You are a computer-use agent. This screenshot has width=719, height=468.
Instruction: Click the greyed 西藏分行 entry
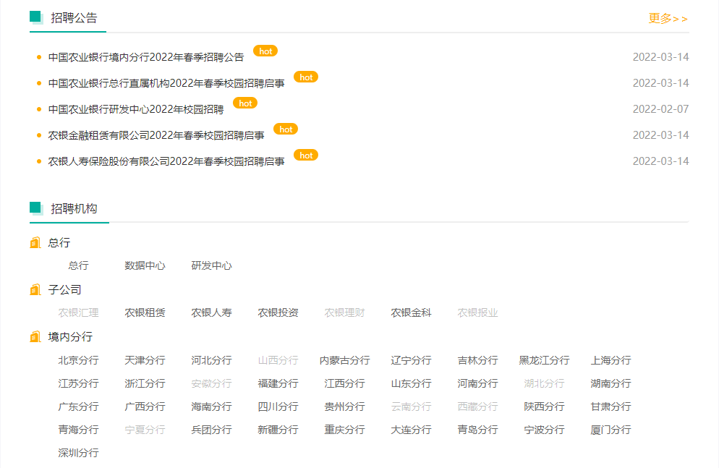point(477,407)
